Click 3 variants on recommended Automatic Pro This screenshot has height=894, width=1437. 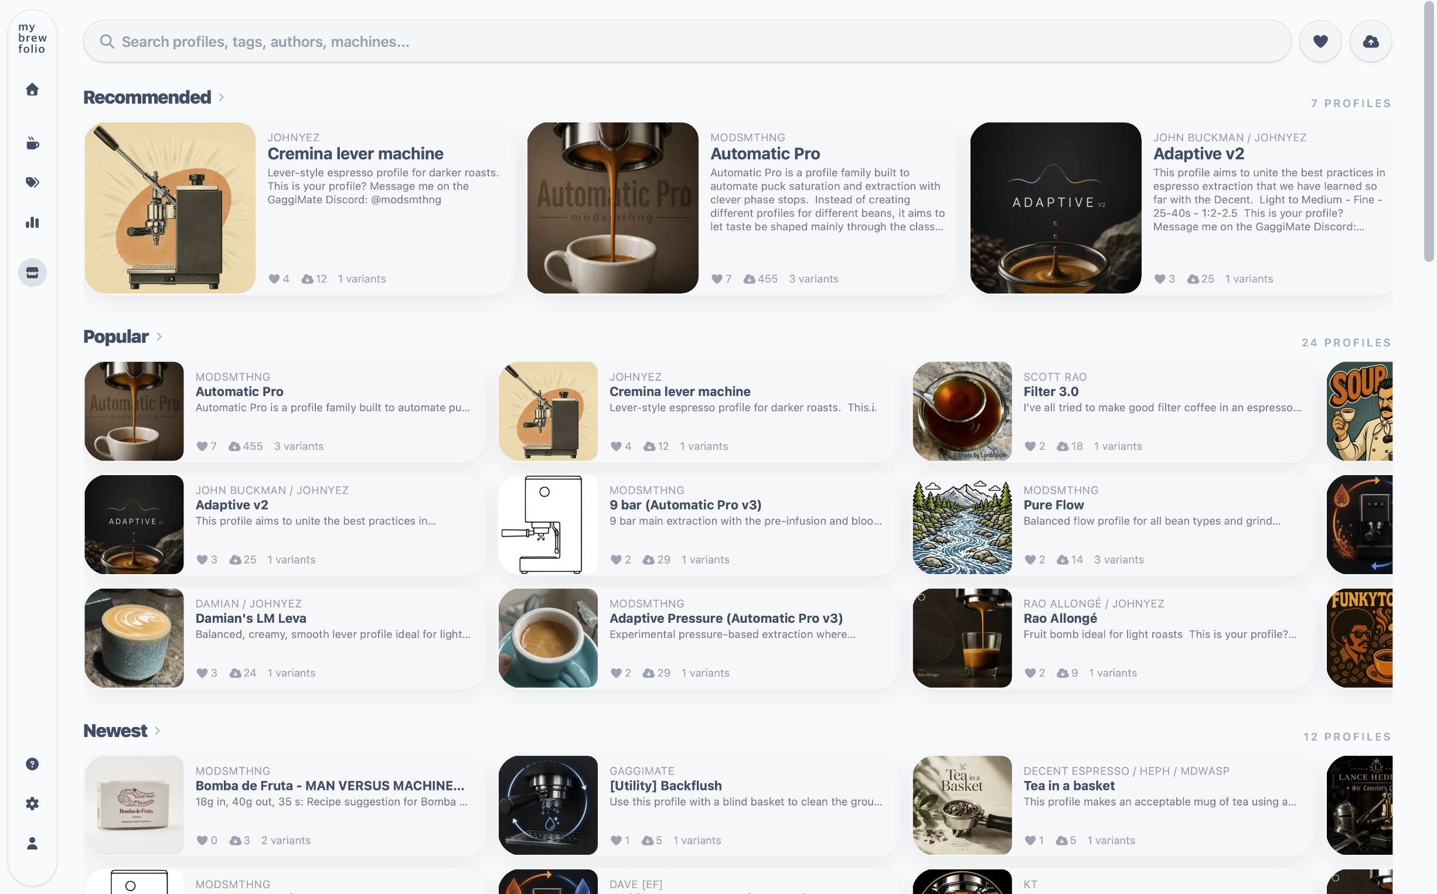tap(813, 278)
